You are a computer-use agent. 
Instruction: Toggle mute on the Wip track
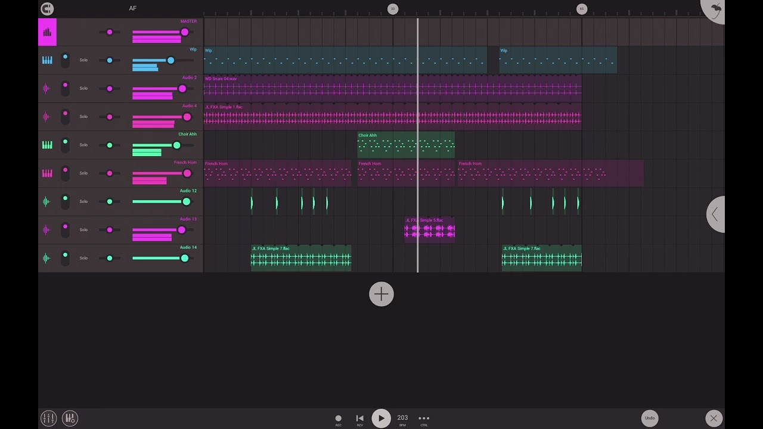coord(65,60)
